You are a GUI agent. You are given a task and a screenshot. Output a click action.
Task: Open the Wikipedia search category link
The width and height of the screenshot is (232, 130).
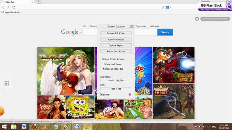(x=154, y=26)
